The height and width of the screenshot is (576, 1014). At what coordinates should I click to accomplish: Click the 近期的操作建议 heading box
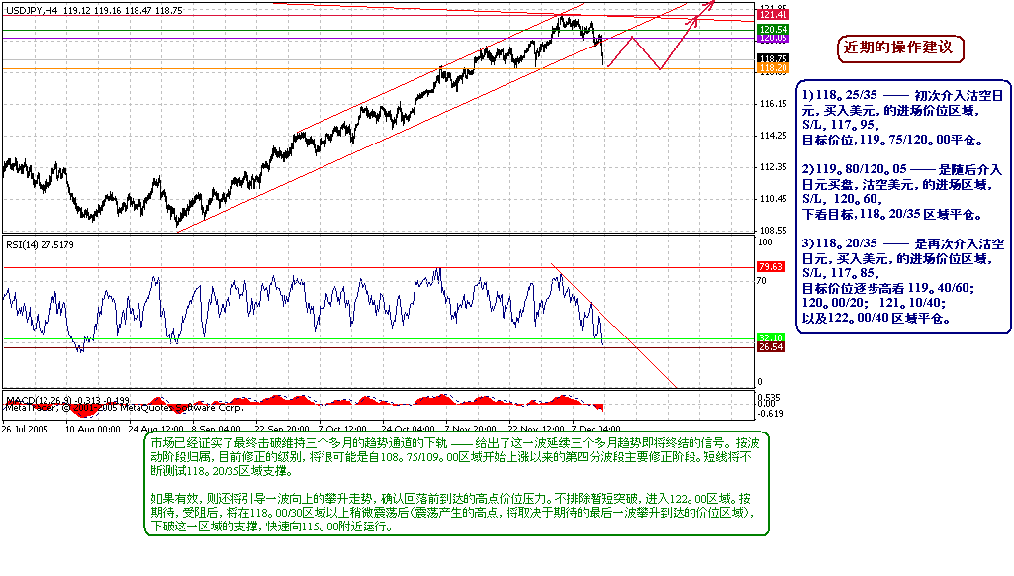click(x=900, y=48)
